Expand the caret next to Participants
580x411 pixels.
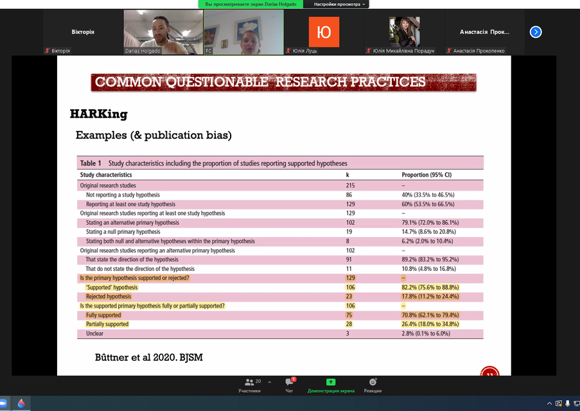(269, 381)
